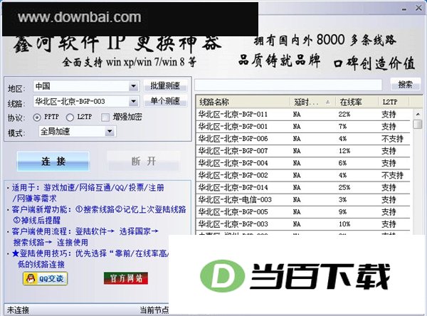Screen dimensions: 427x316
Task: Click the 25% online rate cell
Action: coord(344,188)
